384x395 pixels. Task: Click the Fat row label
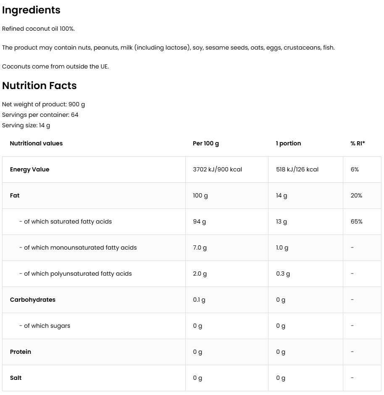click(15, 195)
